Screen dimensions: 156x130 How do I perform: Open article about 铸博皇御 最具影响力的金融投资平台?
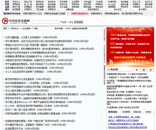24,56
